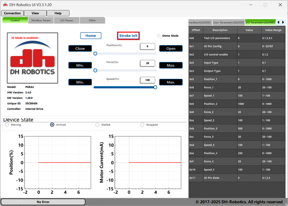Click the Position(%) graph plot
This screenshot has height=206, width=288.
point(58,162)
